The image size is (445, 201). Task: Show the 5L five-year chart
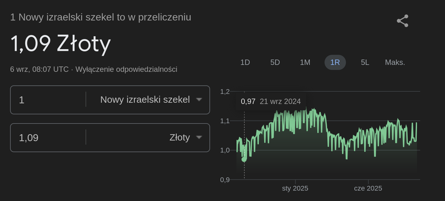[365, 62]
